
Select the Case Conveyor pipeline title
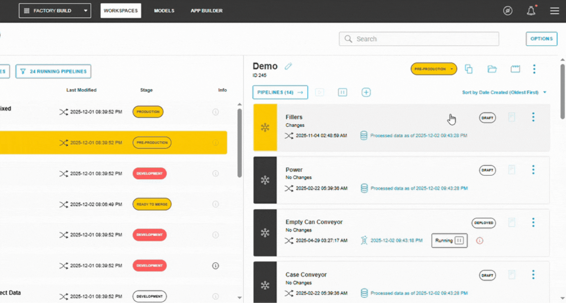(x=306, y=275)
